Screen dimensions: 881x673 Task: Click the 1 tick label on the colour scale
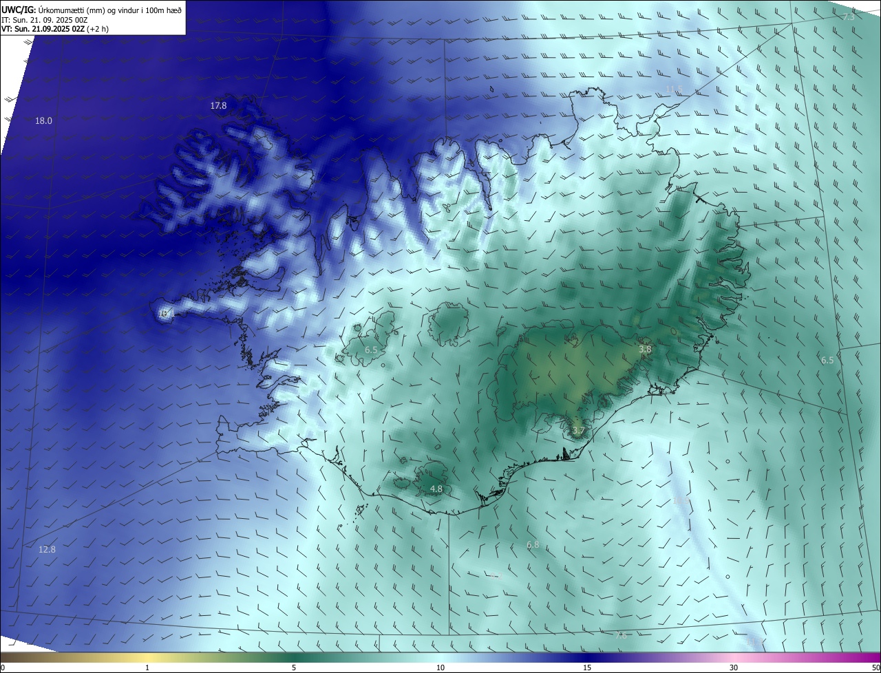[x=147, y=667]
